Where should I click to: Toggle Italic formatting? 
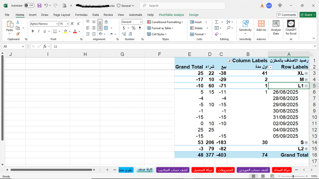tap(39, 31)
